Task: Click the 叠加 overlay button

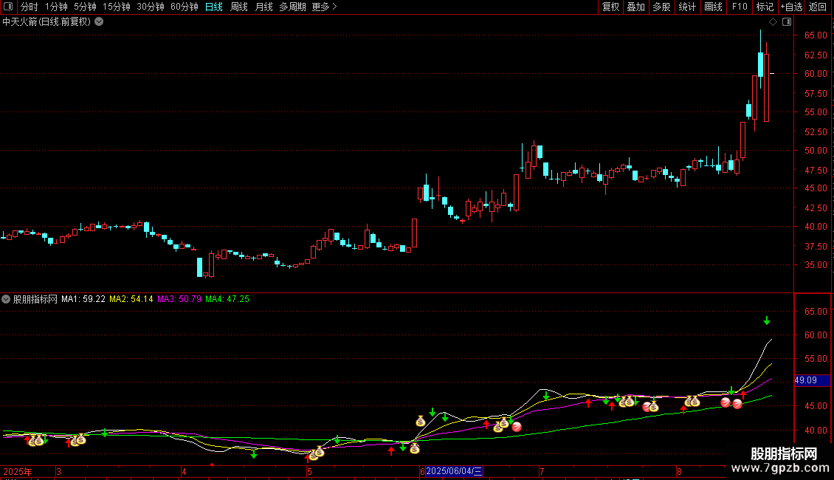Action: click(636, 7)
